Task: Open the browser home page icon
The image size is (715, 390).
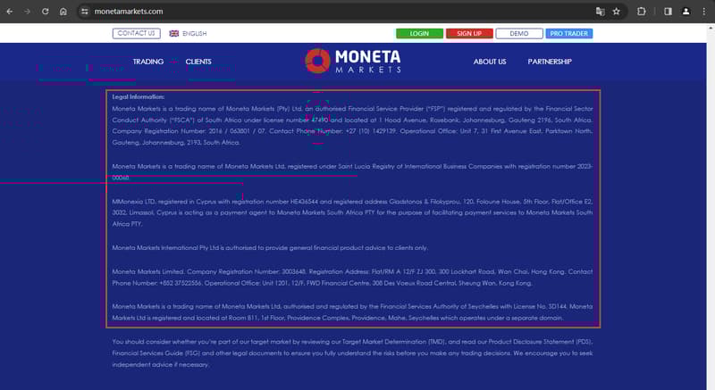Action: pyautogui.click(x=63, y=12)
